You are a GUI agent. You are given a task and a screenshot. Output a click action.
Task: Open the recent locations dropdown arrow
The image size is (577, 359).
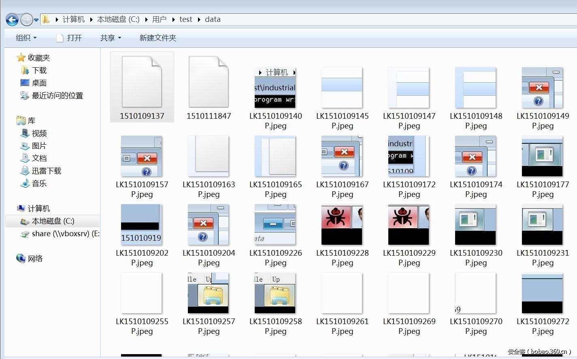point(36,19)
